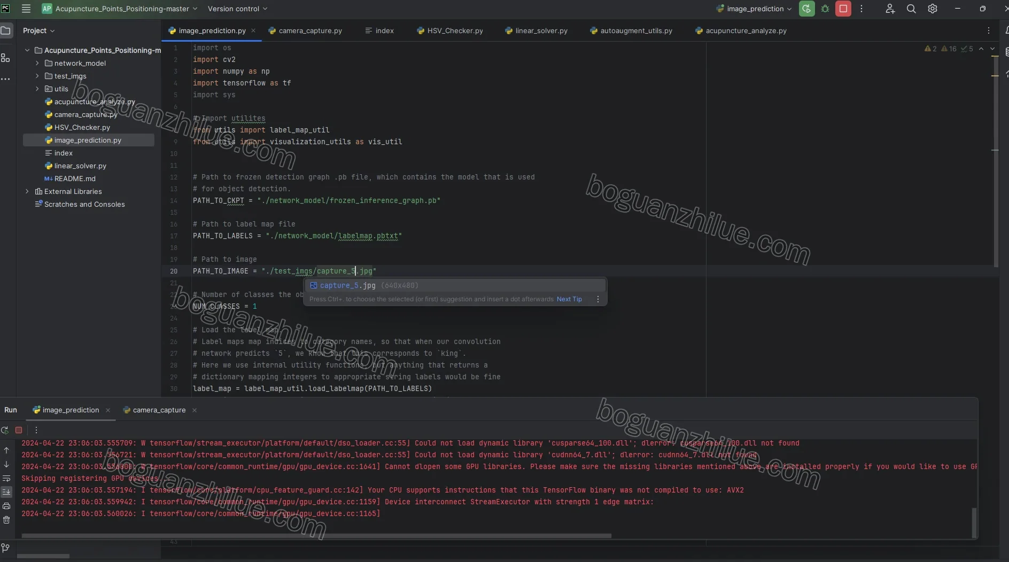
Task: Toggle scroll to end in Run console
Action: (6, 492)
